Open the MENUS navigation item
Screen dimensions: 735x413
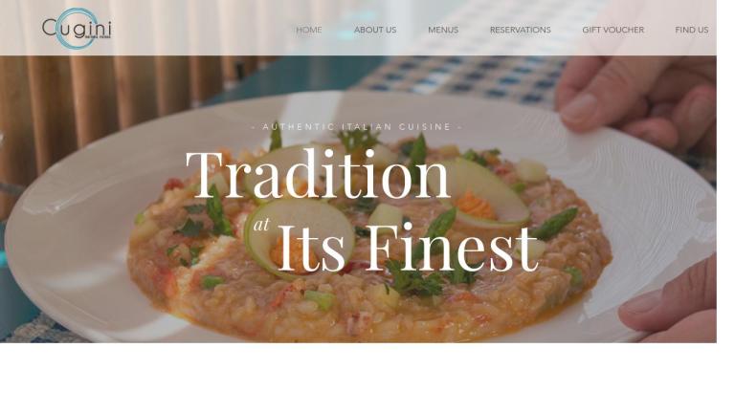click(x=443, y=30)
